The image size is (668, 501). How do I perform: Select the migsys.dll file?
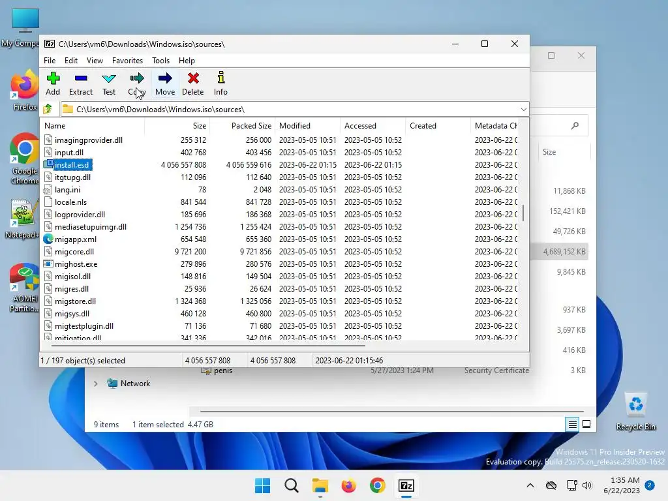tap(72, 314)
